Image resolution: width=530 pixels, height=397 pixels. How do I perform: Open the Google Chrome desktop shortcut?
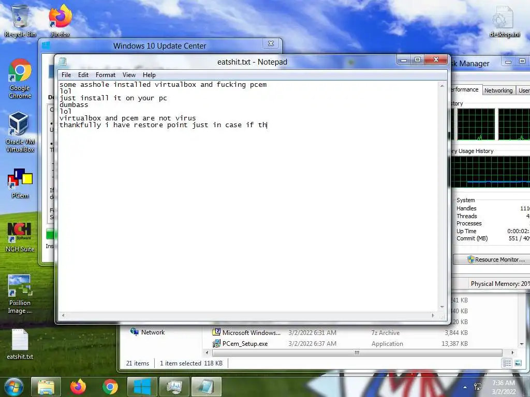tap(20, 79)
